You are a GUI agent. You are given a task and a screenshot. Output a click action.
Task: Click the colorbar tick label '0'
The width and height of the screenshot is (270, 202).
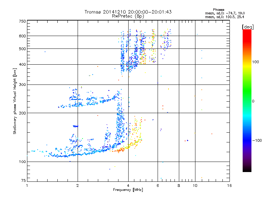253,101
